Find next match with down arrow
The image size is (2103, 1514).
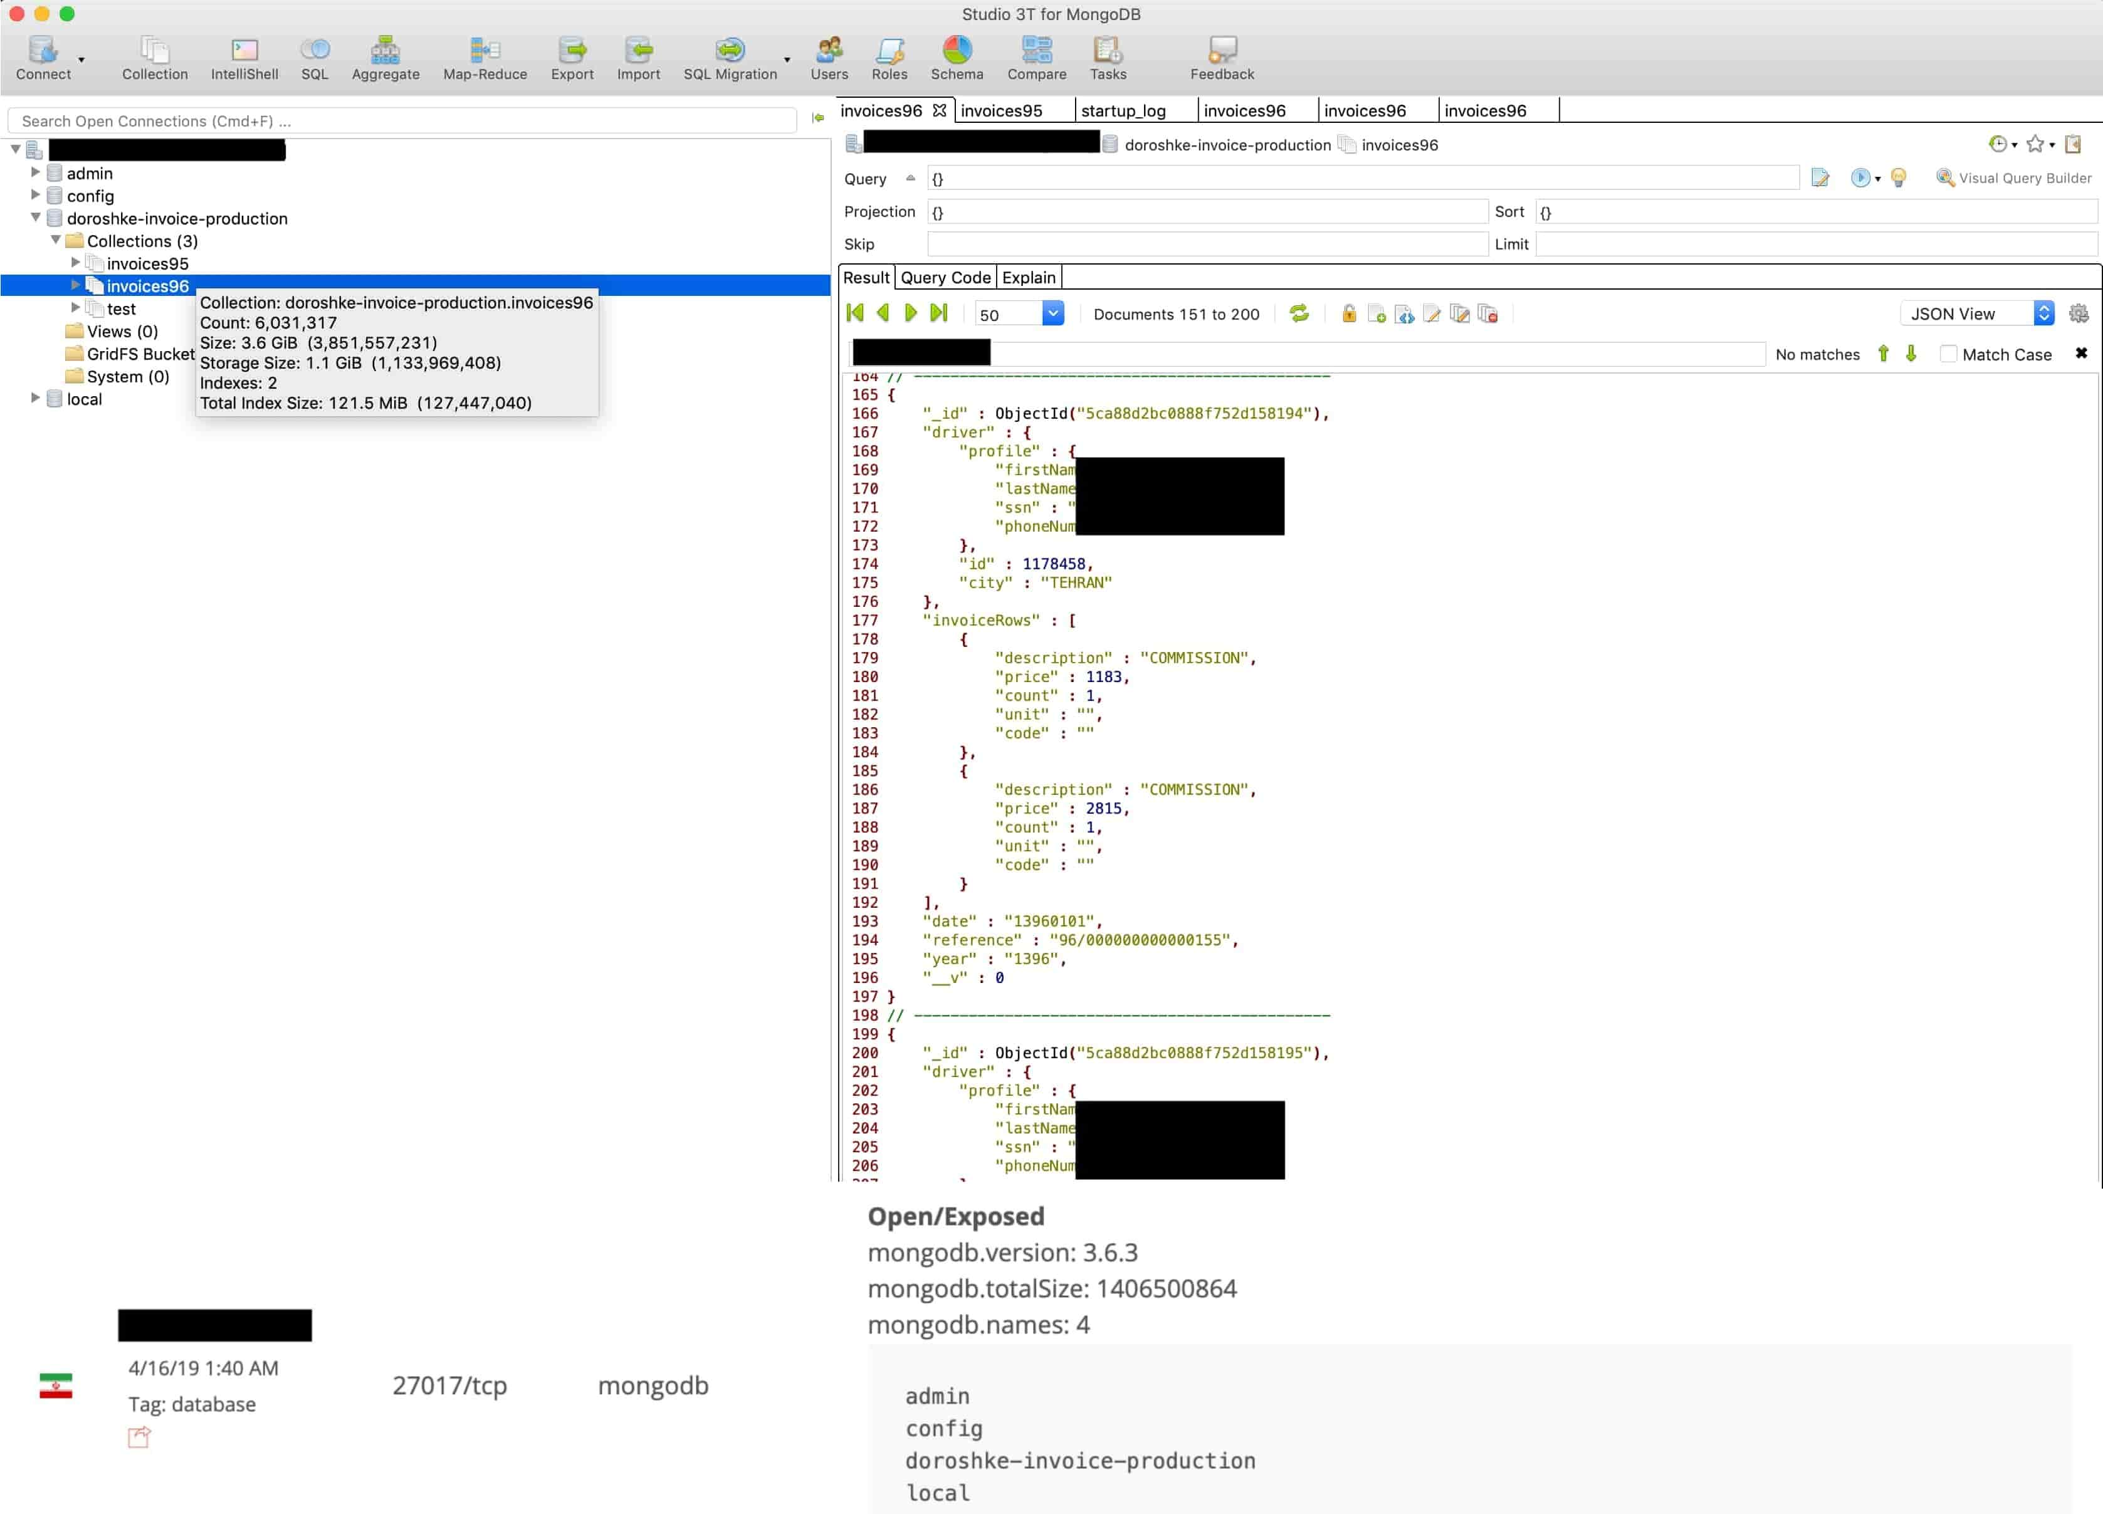[1911, 353]
